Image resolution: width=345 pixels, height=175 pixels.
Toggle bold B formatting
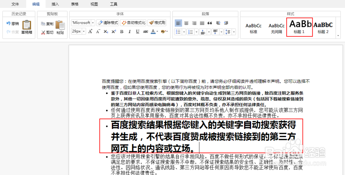point(122,32)
